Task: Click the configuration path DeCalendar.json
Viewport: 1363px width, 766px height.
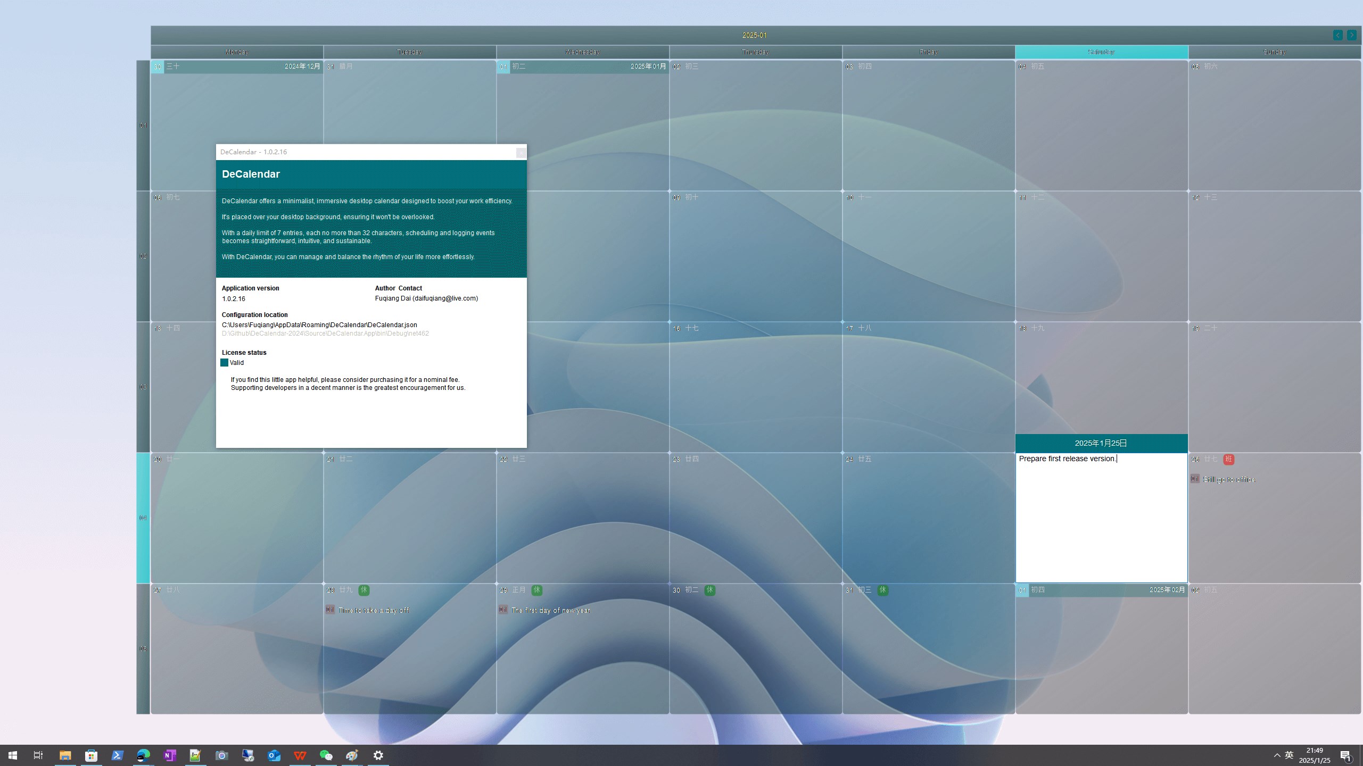Action: click(x=319, y=325)
